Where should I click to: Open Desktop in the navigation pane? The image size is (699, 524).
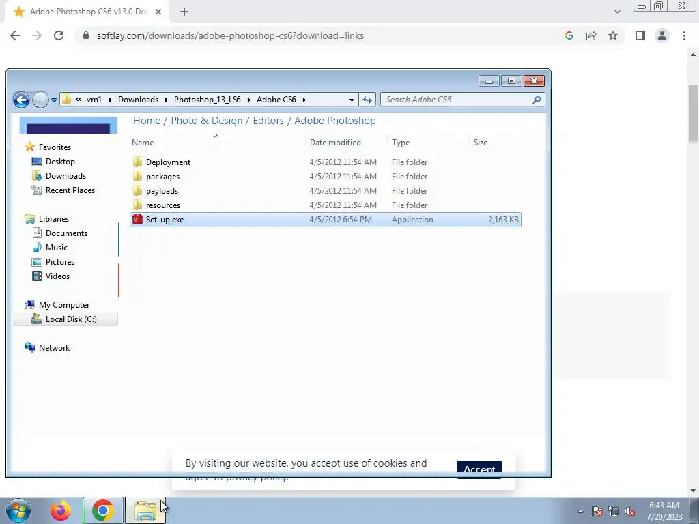coord(60,161)
